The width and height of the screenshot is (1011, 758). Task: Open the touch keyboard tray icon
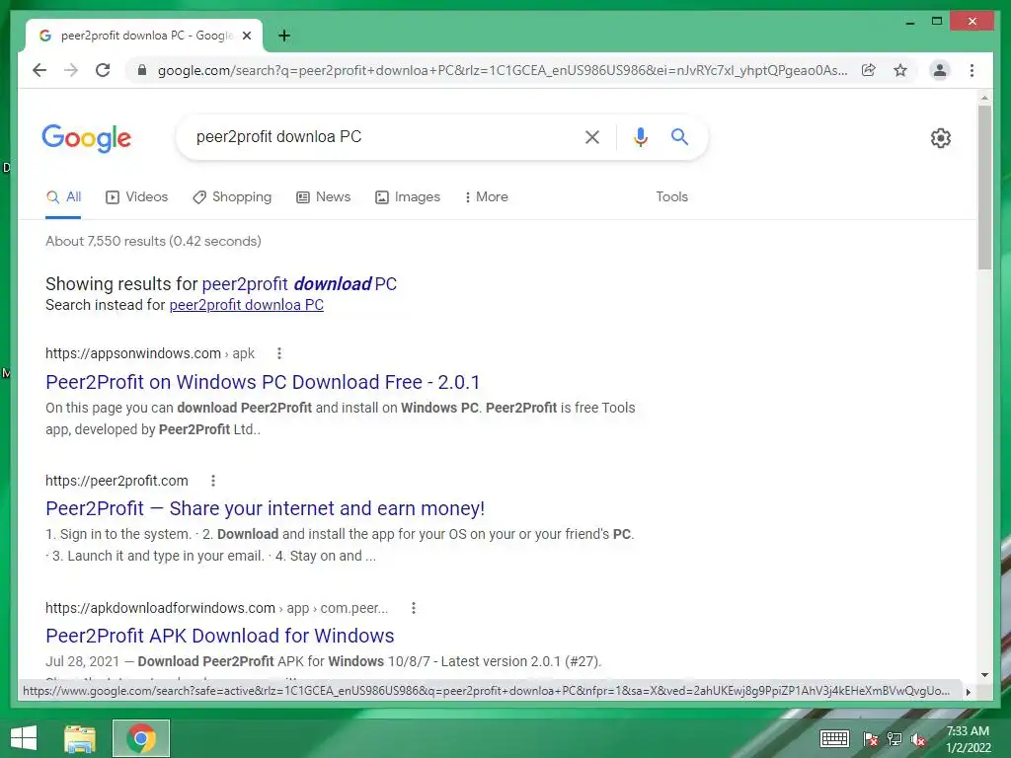point(834,738)
